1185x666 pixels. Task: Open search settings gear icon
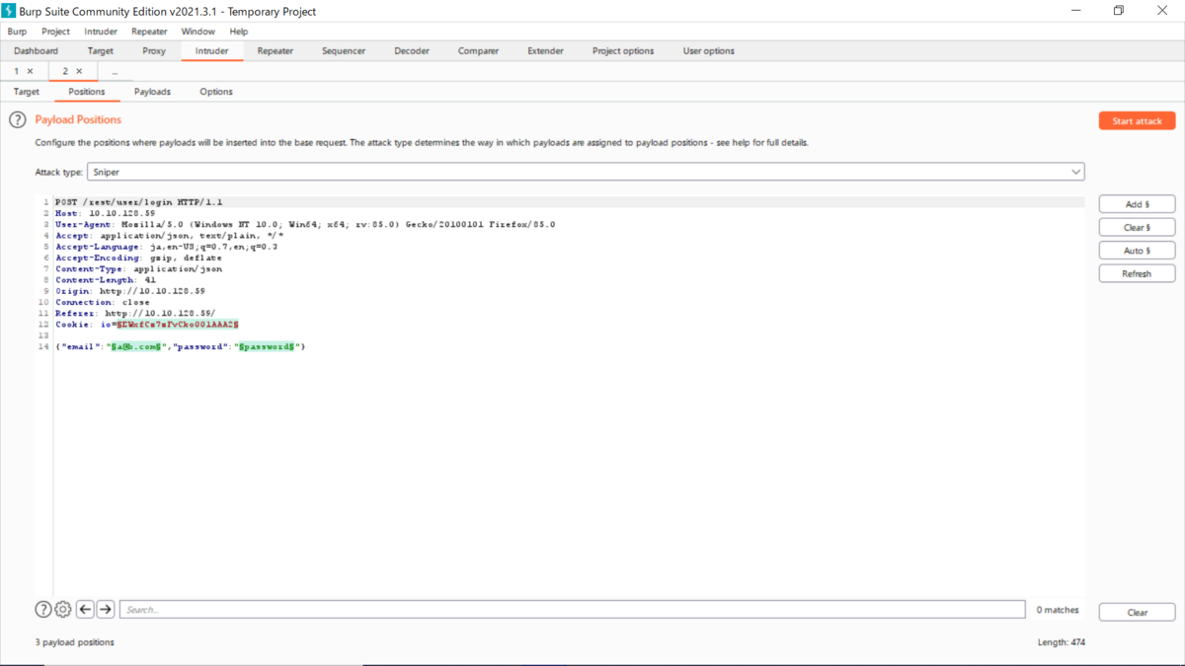(63, 610)
